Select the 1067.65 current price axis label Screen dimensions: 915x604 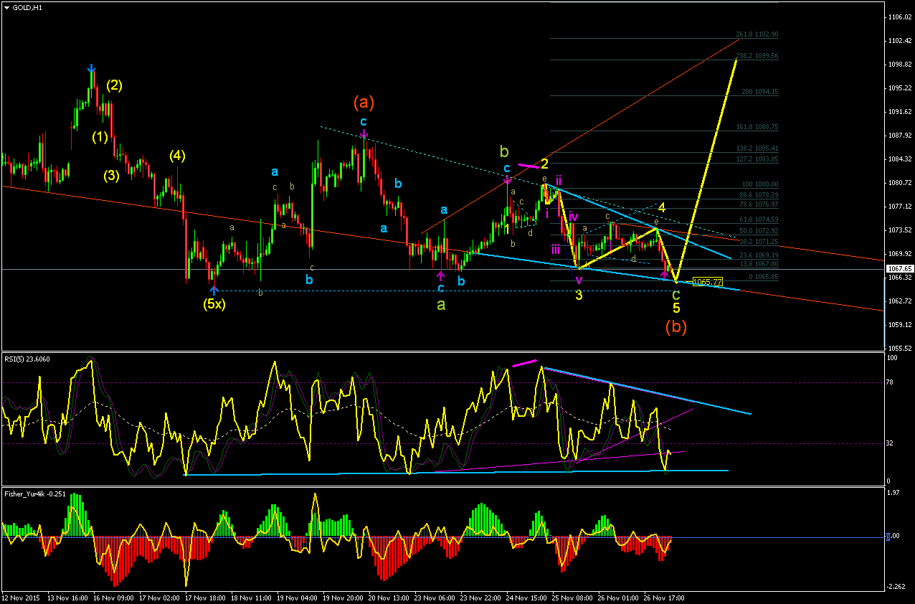pyautogui.click(x=899, y=268)
